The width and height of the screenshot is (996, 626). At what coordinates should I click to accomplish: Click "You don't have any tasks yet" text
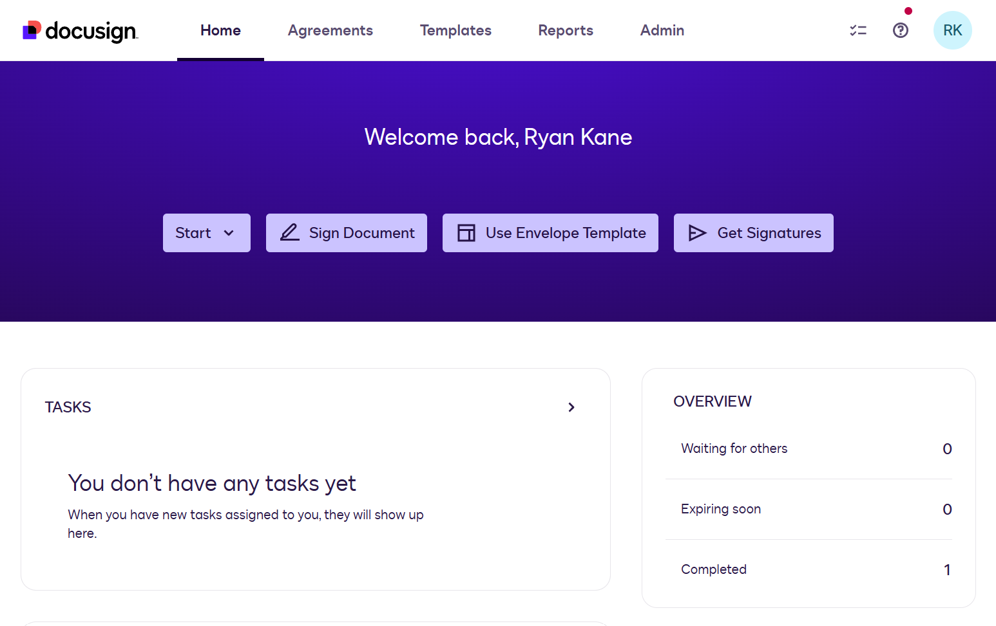click(212, 483)
